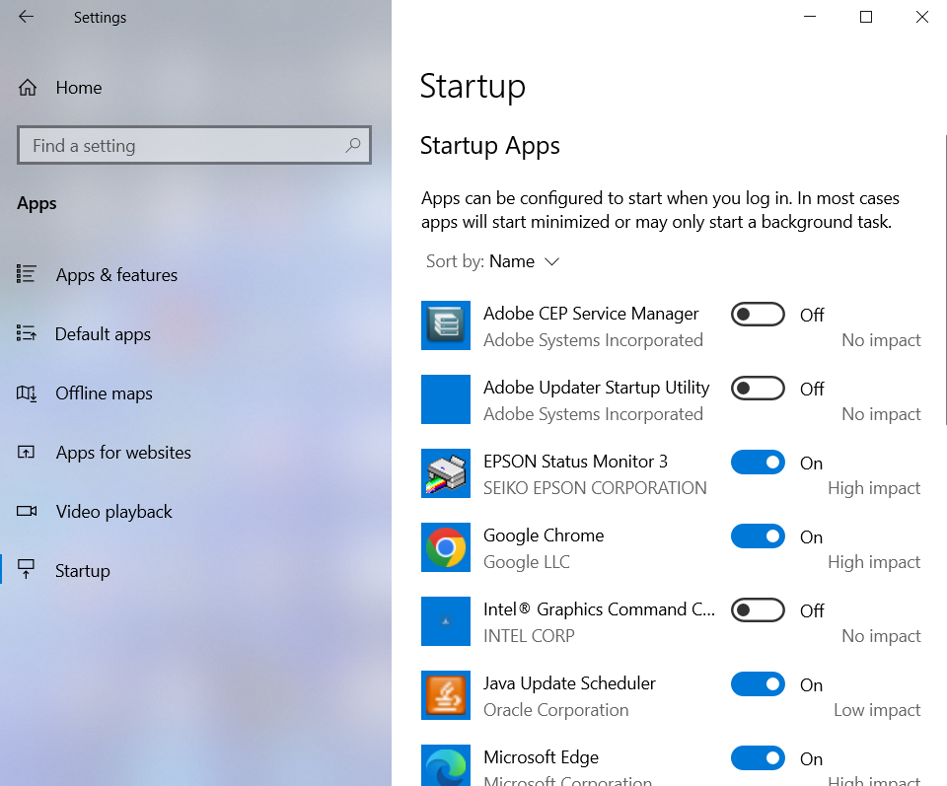Click the Apps & features list icon
Image resolution: width=947 pixels, height=786 pixels.
tap(27, 274)
